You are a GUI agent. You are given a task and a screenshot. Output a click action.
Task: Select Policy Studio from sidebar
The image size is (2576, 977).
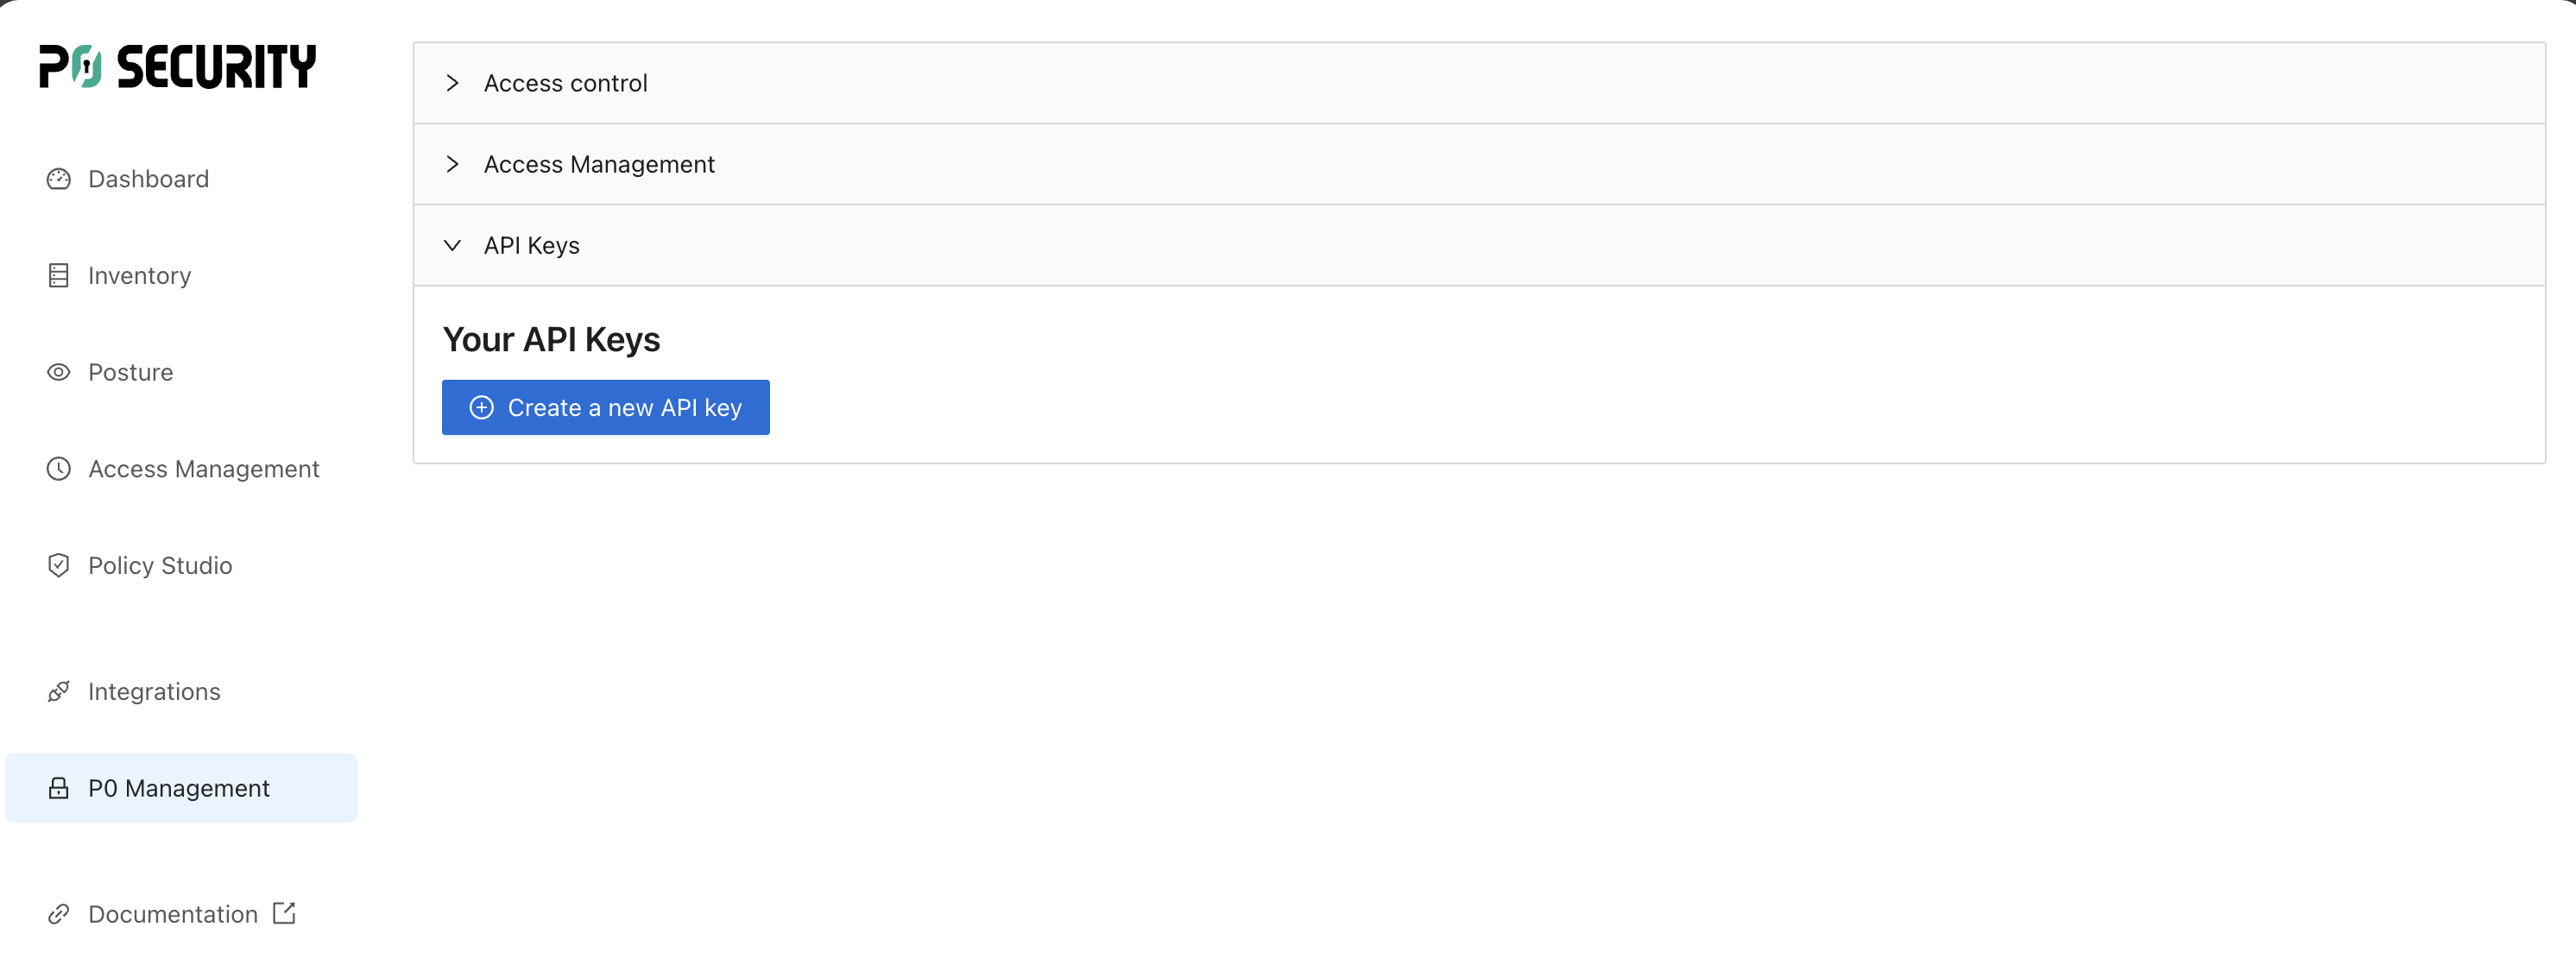160,566
